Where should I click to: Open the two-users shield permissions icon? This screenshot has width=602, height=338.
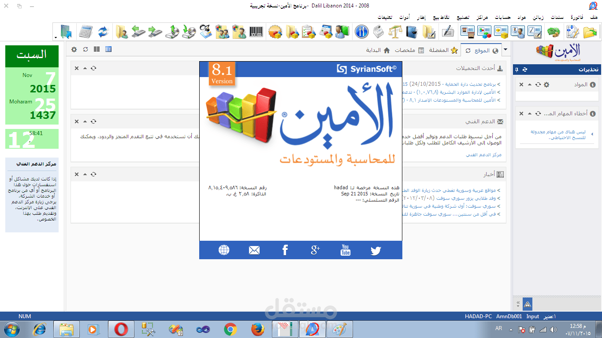(x=223, y=32)
